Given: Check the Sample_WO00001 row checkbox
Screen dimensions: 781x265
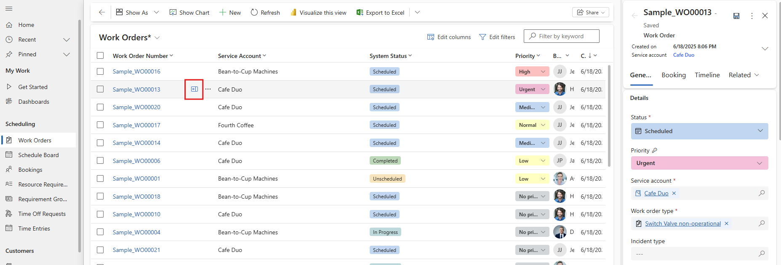Looking at the screenshot, I should (100, 178).
